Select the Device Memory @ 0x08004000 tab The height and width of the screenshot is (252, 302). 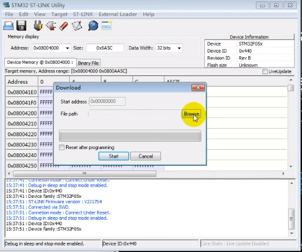click(x=40, y=62)
